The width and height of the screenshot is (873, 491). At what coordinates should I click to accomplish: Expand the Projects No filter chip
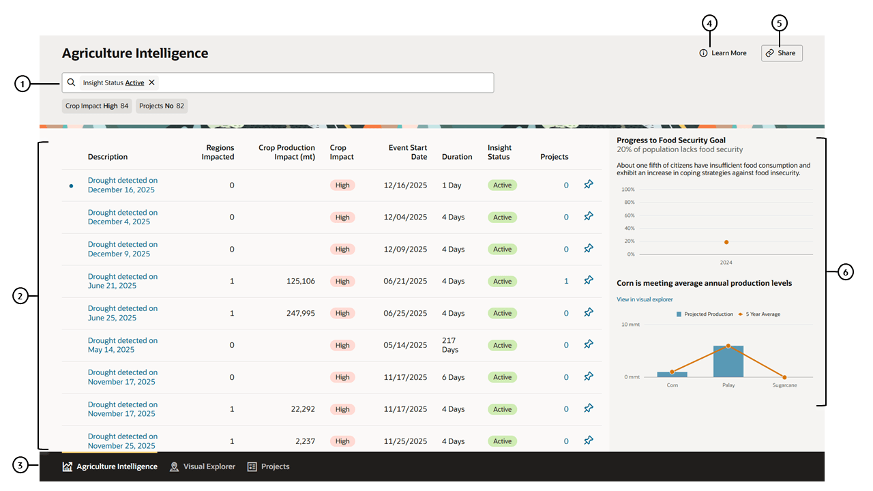161,106
